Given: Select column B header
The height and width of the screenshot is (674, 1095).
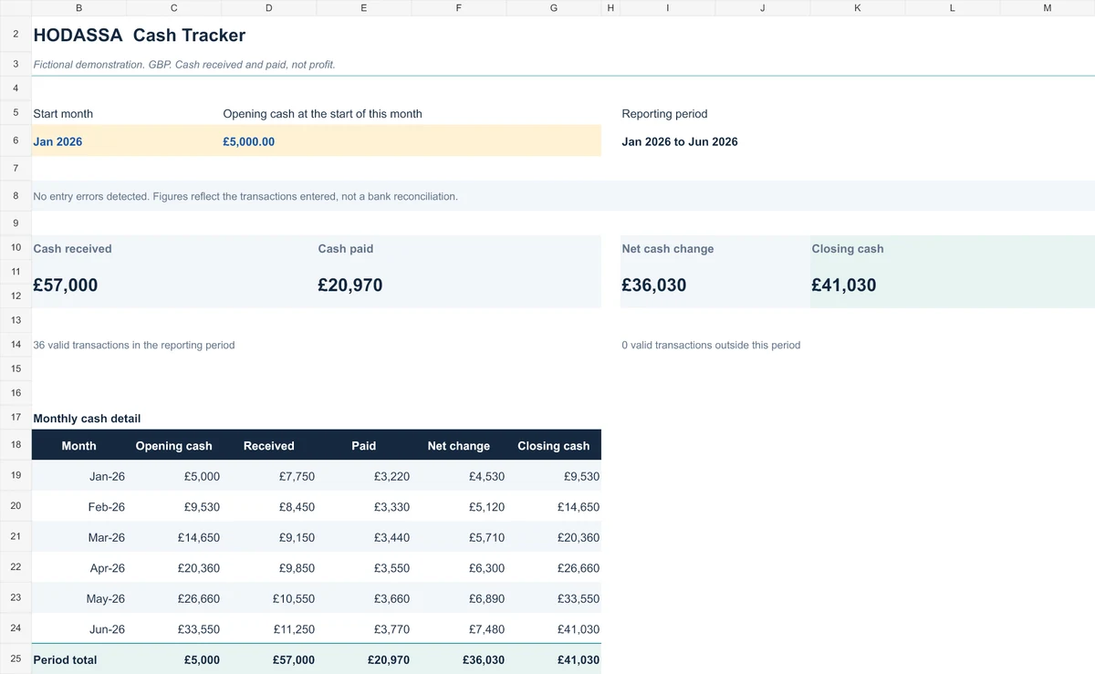Looking at the screenshot, I should point(79,7).
